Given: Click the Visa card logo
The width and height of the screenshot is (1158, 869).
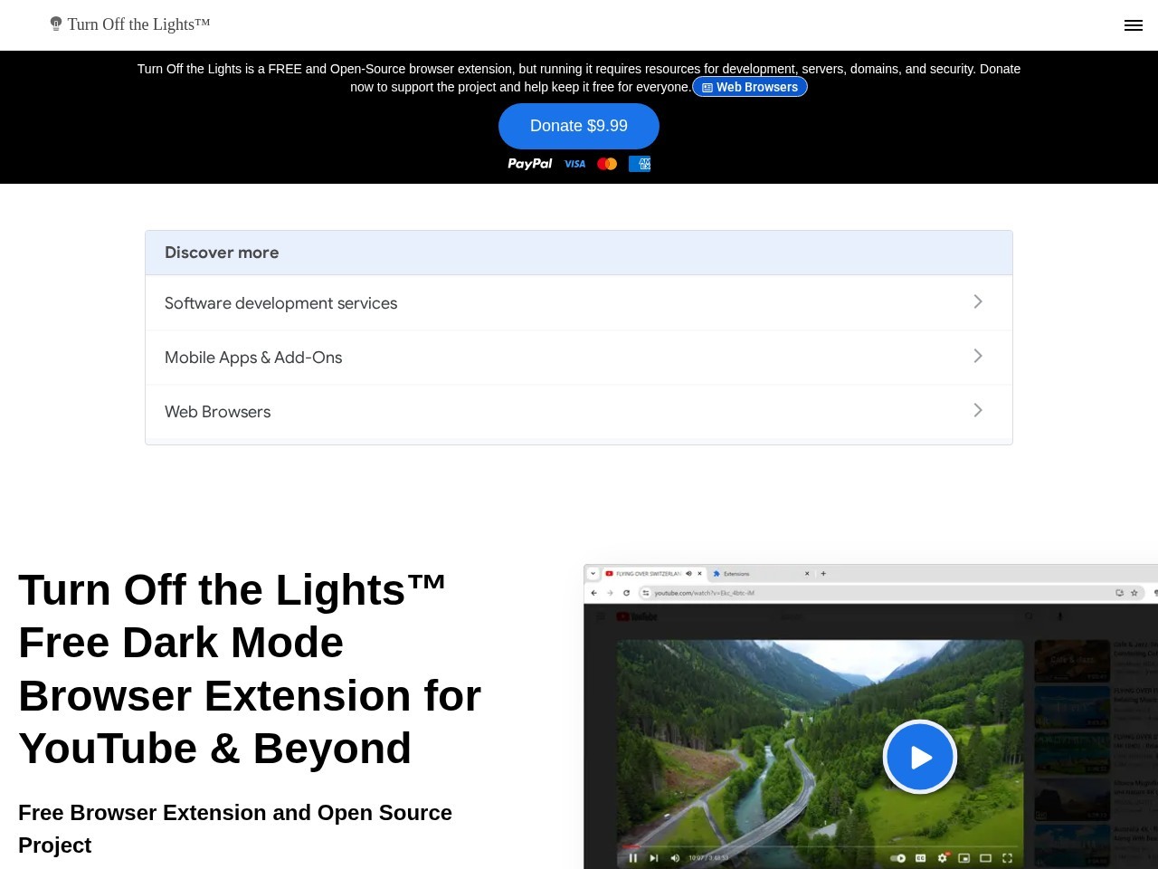Looking at the screenshot, I should (574, 164).
